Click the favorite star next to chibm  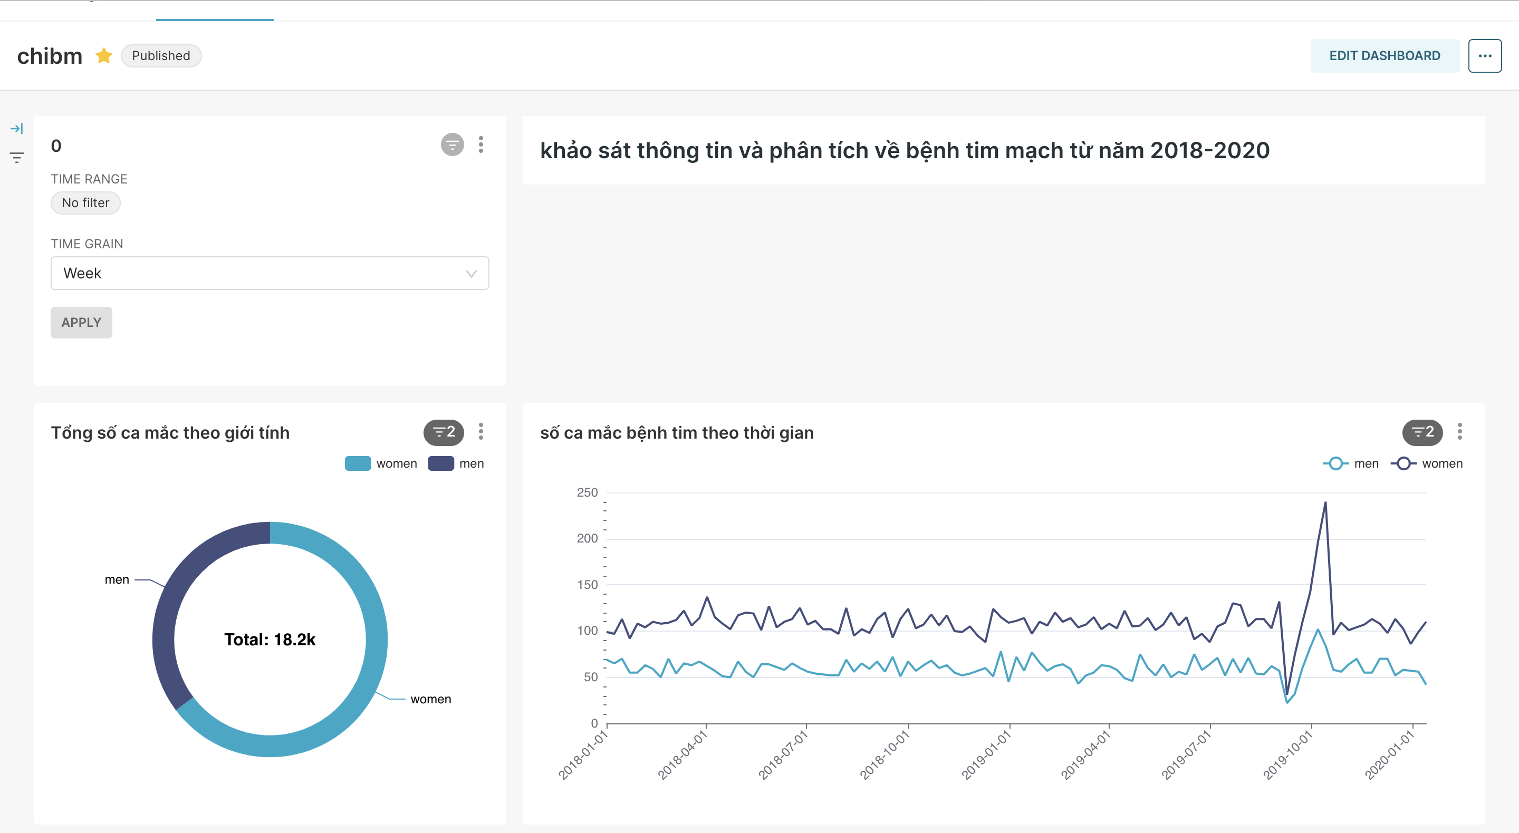104,55
